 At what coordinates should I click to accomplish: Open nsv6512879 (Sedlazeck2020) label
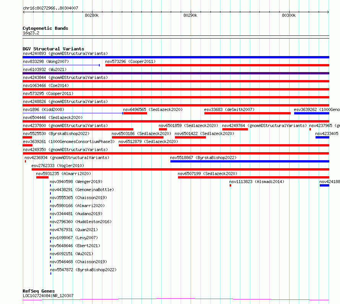pyautogui.click(x=148, y=142)
